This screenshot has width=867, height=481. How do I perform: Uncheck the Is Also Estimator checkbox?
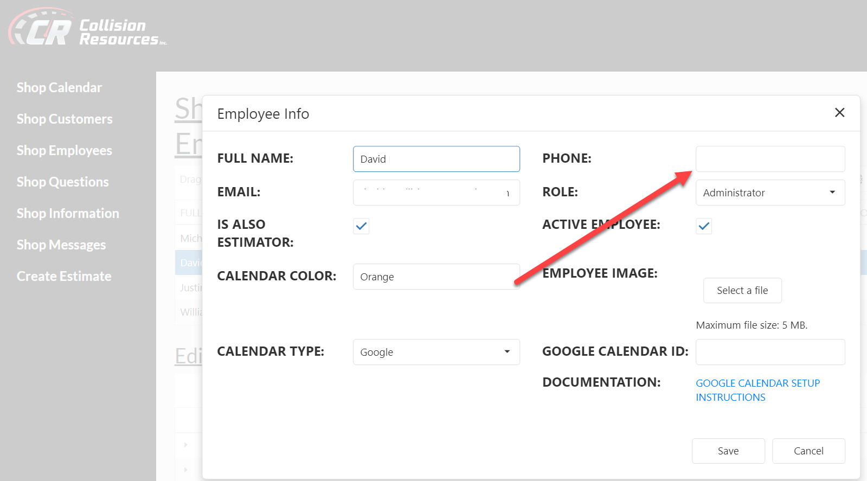[361, 226]
